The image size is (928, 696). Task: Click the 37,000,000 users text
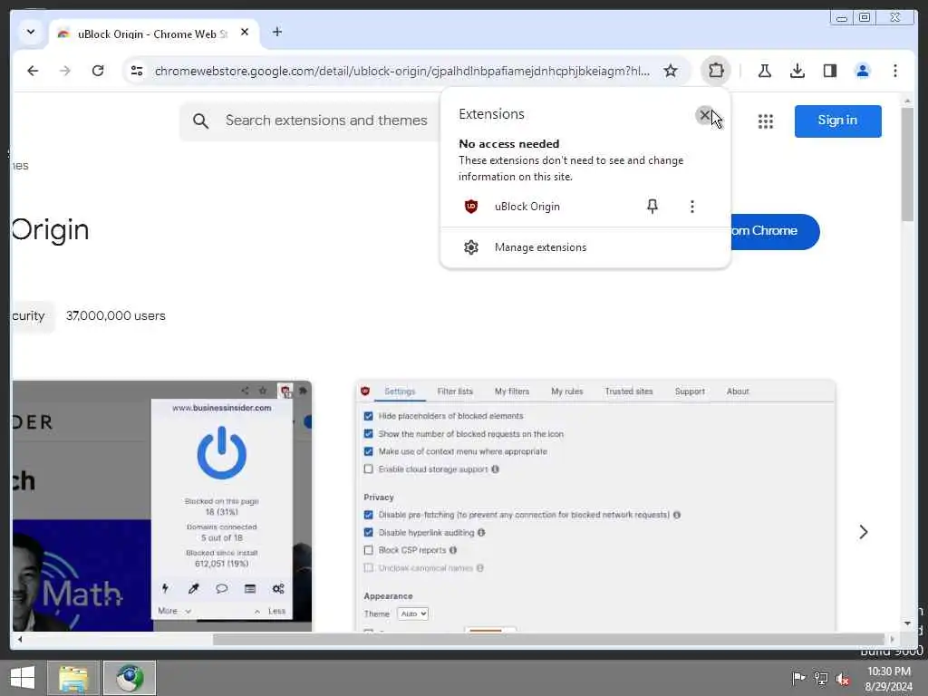coord(115,316)
